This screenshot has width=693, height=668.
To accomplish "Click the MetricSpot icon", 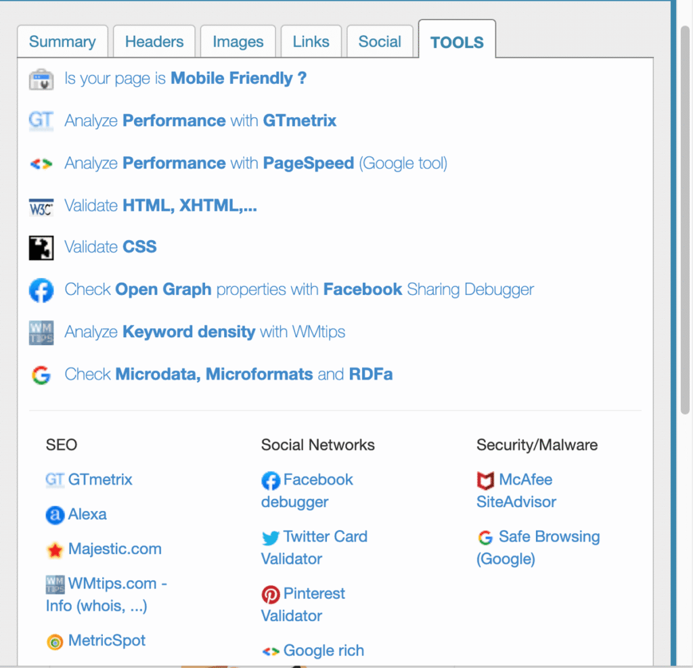I will coord(55,642).
